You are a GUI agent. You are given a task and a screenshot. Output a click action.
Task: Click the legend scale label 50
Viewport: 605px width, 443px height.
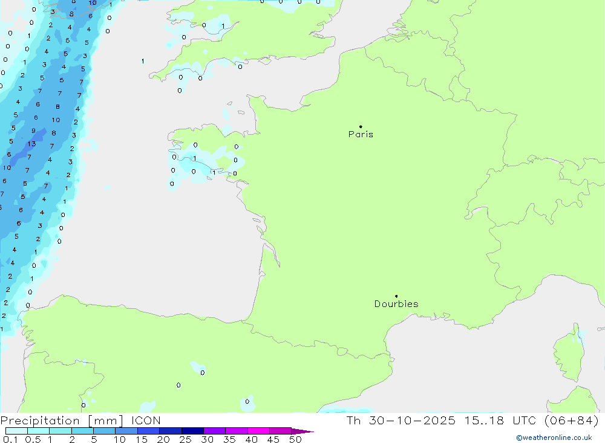click(x=295, y=439)
